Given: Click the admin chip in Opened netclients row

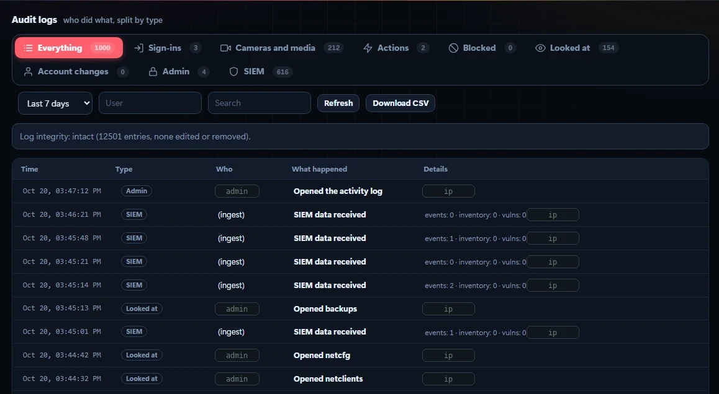Looking at the screenshot, I should click(x=237, y=379).
